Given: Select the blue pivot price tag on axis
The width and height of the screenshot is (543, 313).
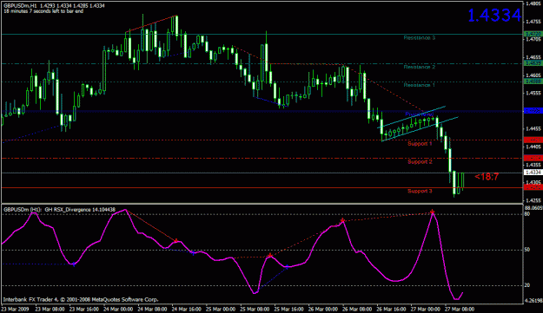Looking at the screenshot, I should pos(533,111).
